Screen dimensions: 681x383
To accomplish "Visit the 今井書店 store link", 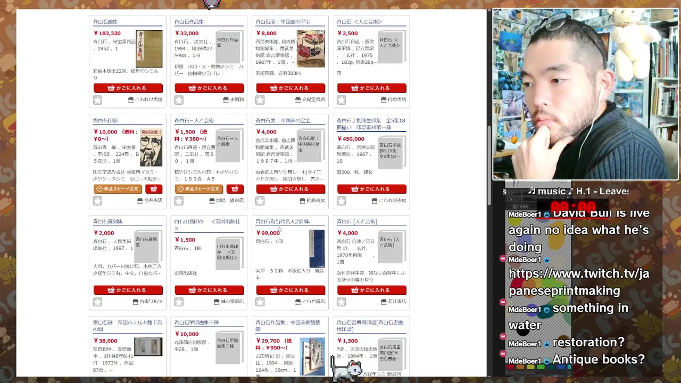I will [x=150, y=201].
